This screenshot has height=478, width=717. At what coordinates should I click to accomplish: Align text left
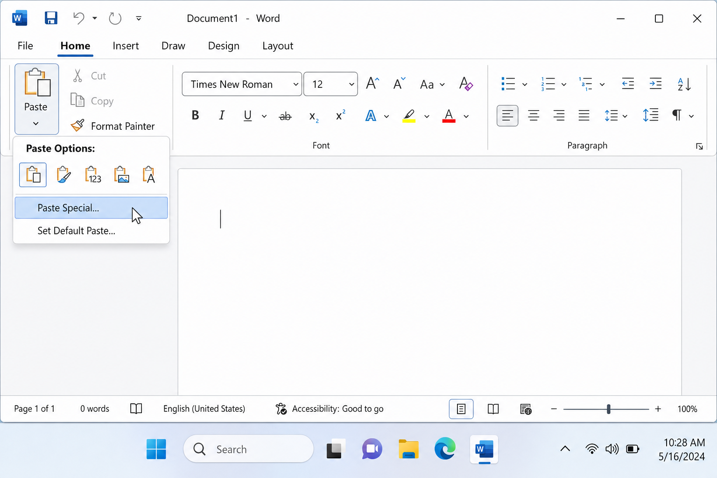point(507,115)
